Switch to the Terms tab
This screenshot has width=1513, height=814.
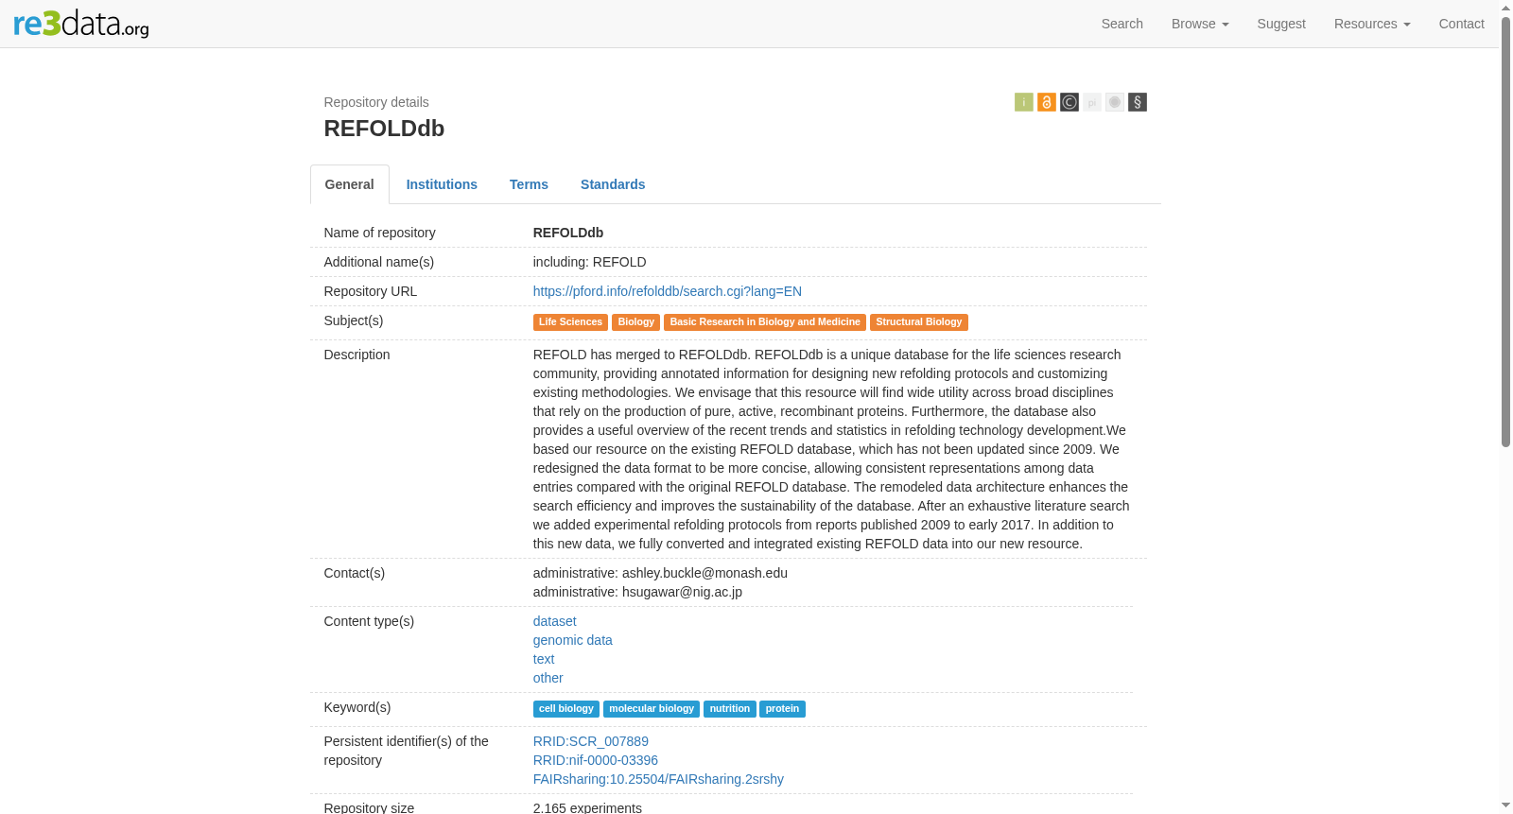529,184
